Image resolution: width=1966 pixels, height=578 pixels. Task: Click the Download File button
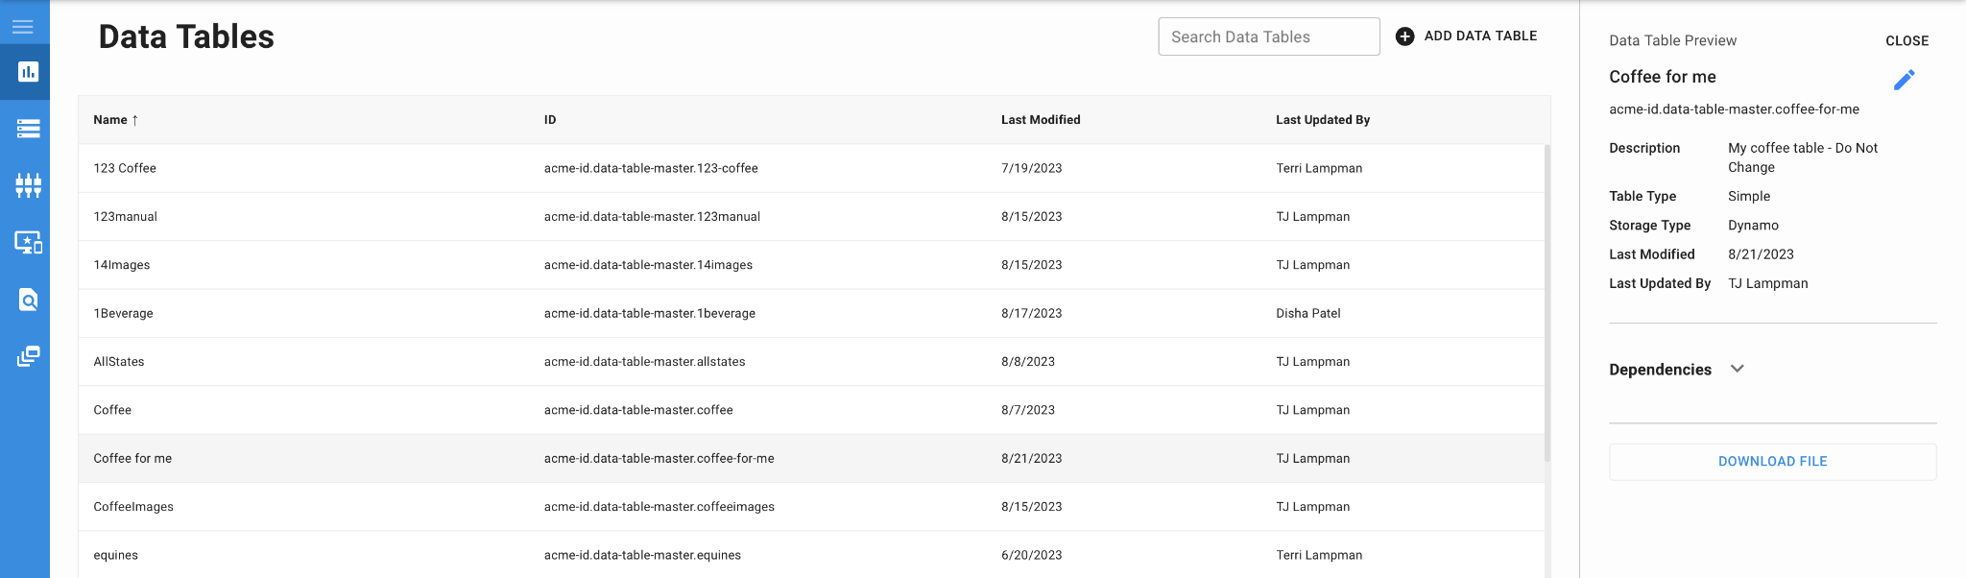pos(1772,462)
